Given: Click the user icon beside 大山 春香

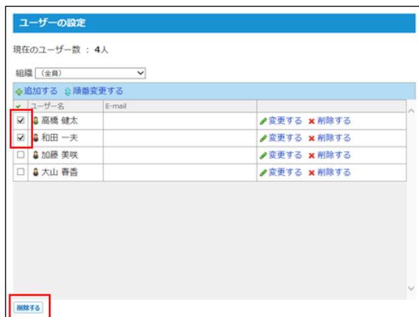Looking at the screenshot, I should tap(36, 173).
